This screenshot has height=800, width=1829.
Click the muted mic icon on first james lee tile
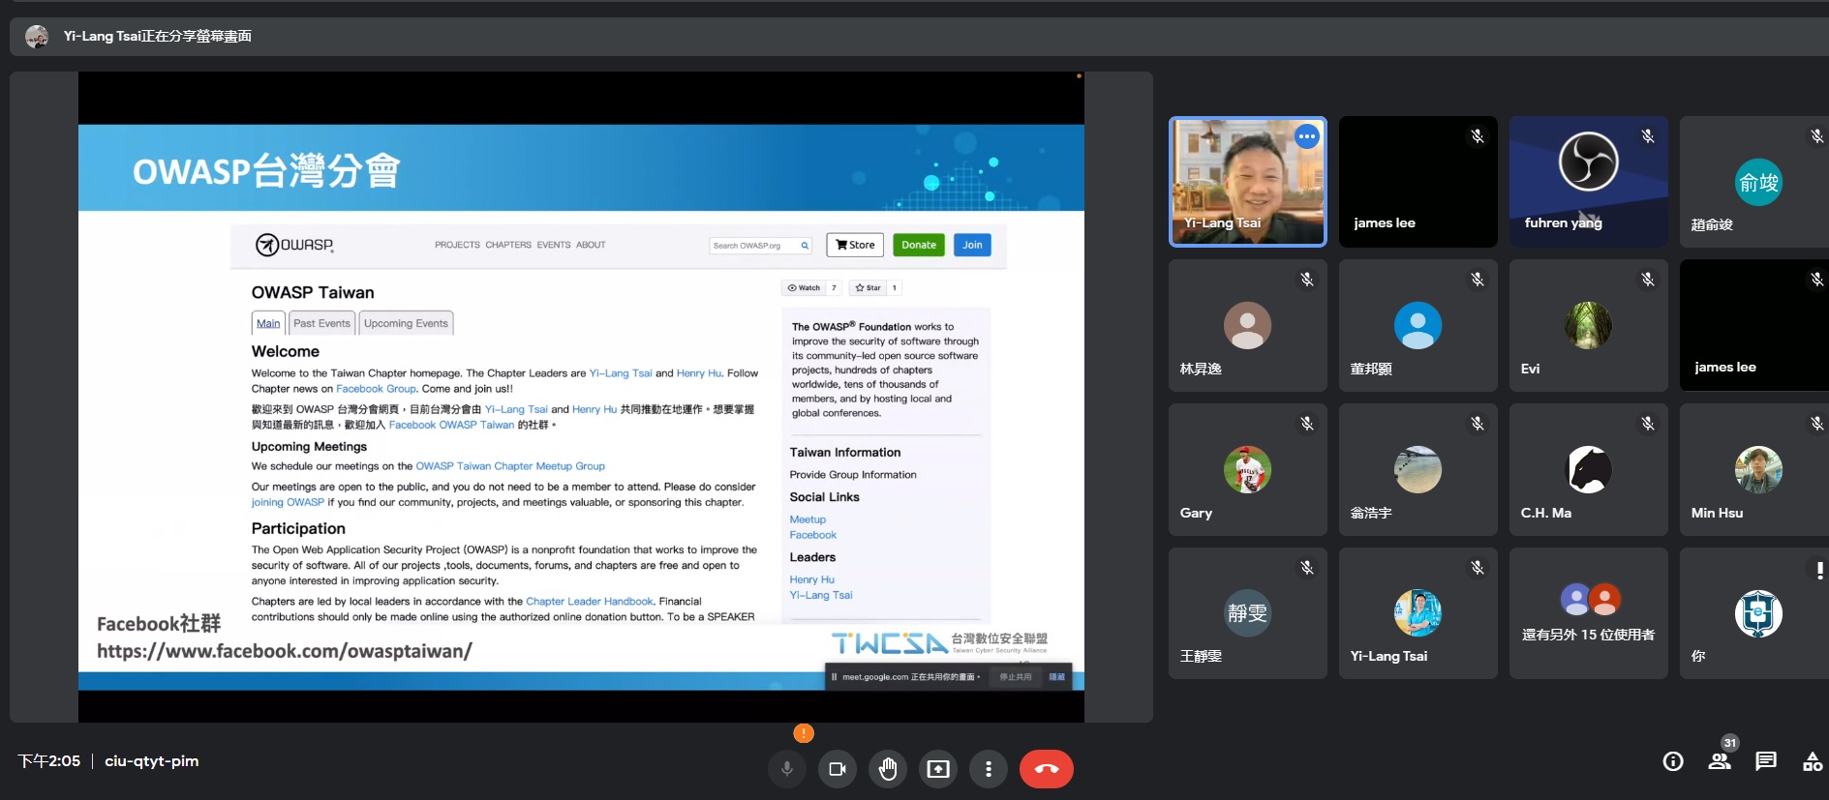click(x=1478, y=136)
